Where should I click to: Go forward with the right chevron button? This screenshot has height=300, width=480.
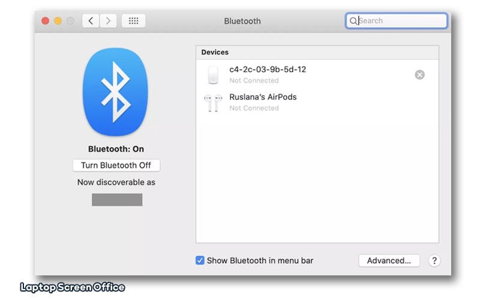click(108, 21)
